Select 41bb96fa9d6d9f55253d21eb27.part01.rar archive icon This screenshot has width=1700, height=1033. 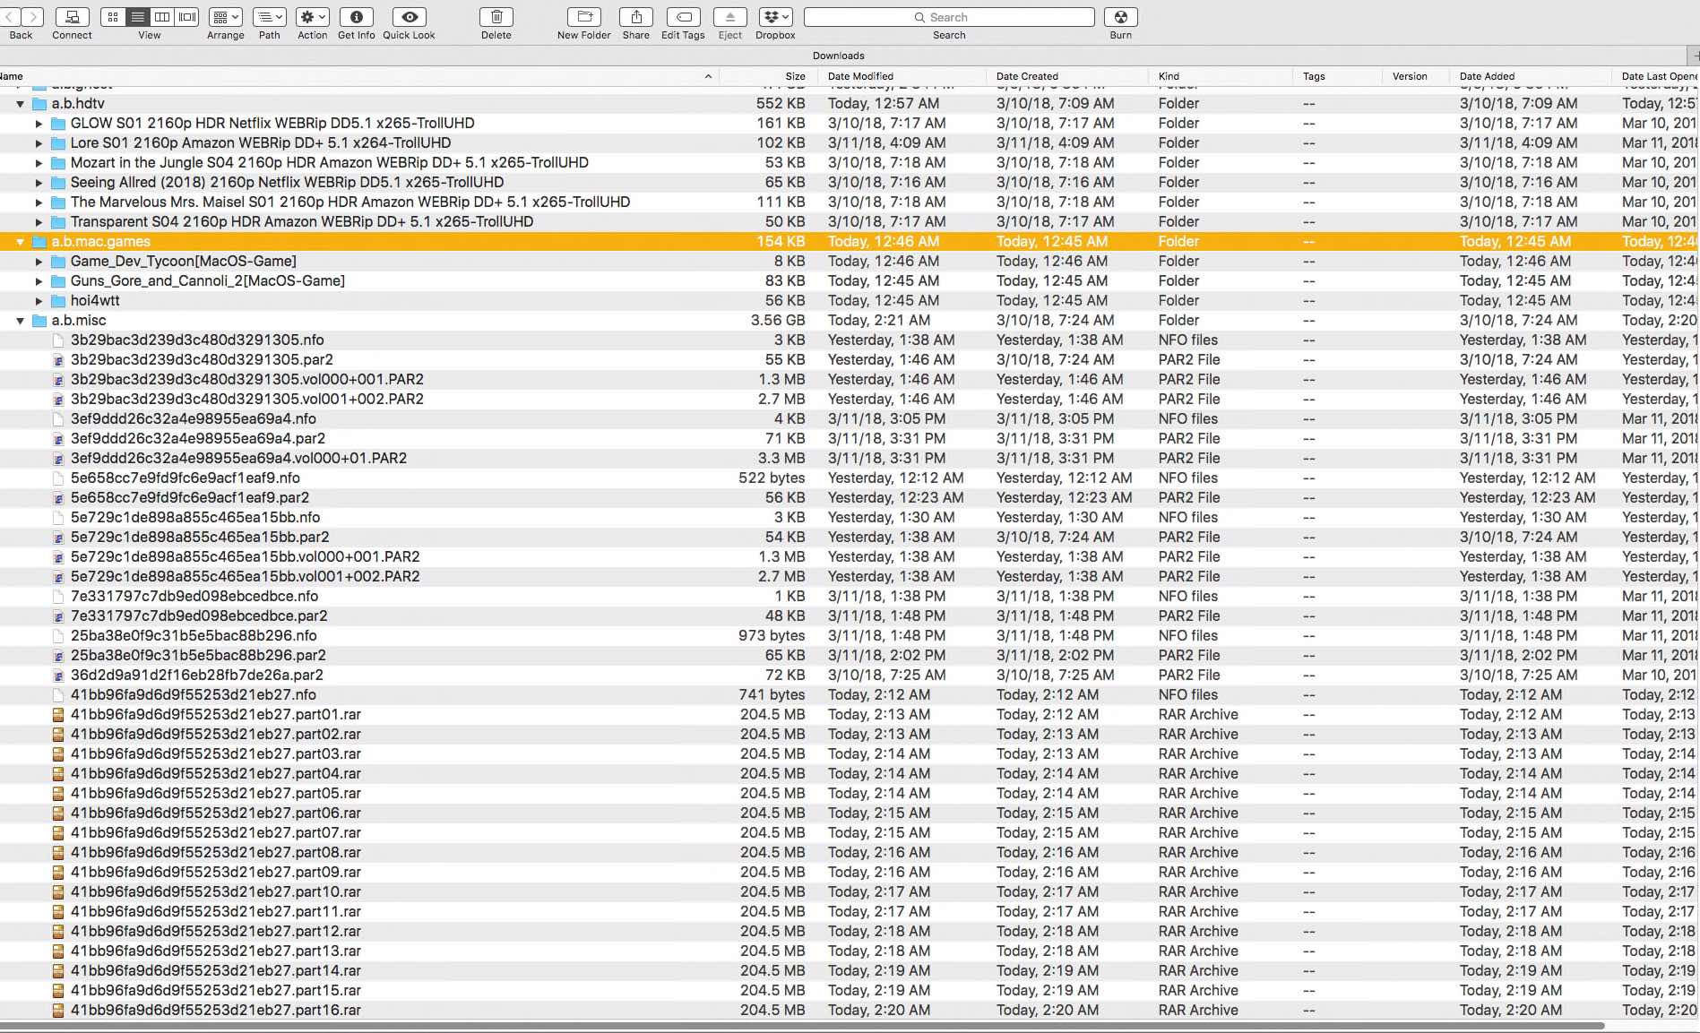(58, 715)
